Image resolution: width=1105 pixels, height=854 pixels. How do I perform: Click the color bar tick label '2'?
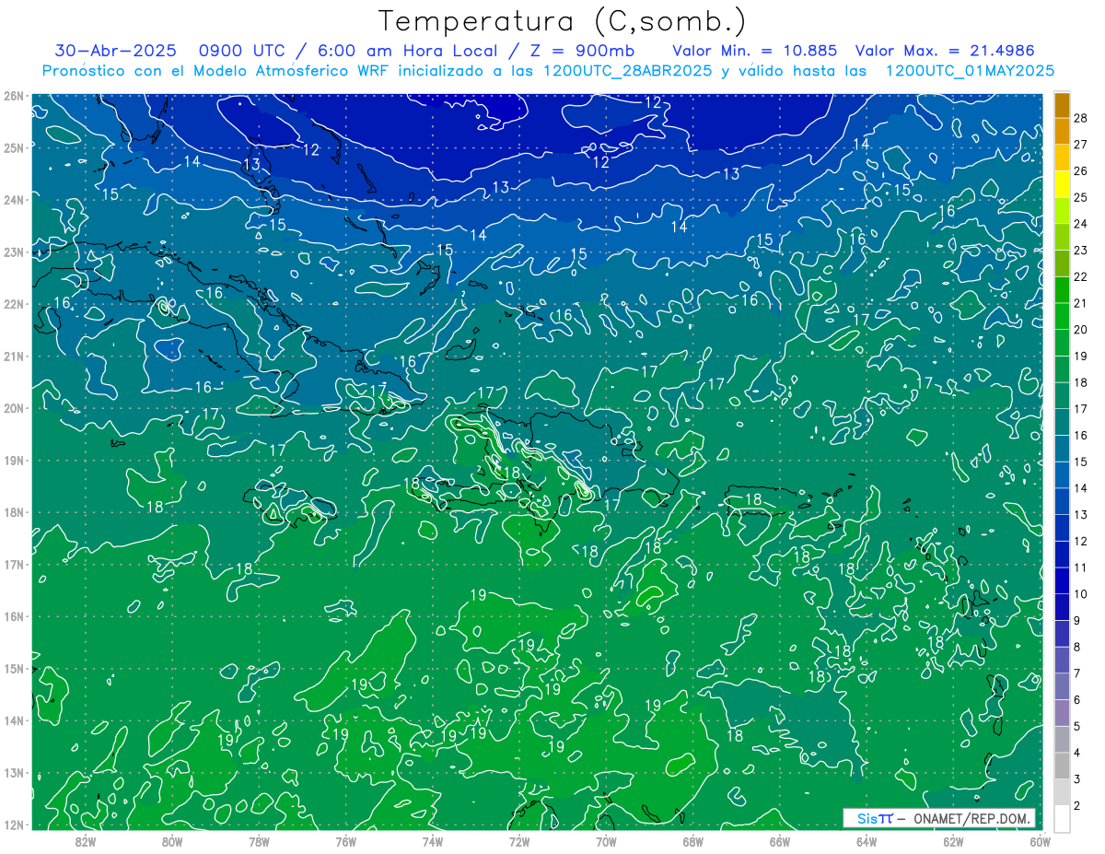pyautogui.click(x=1077, y=806)
